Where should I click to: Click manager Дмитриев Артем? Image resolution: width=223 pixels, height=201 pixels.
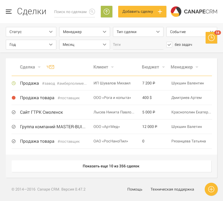186,97
